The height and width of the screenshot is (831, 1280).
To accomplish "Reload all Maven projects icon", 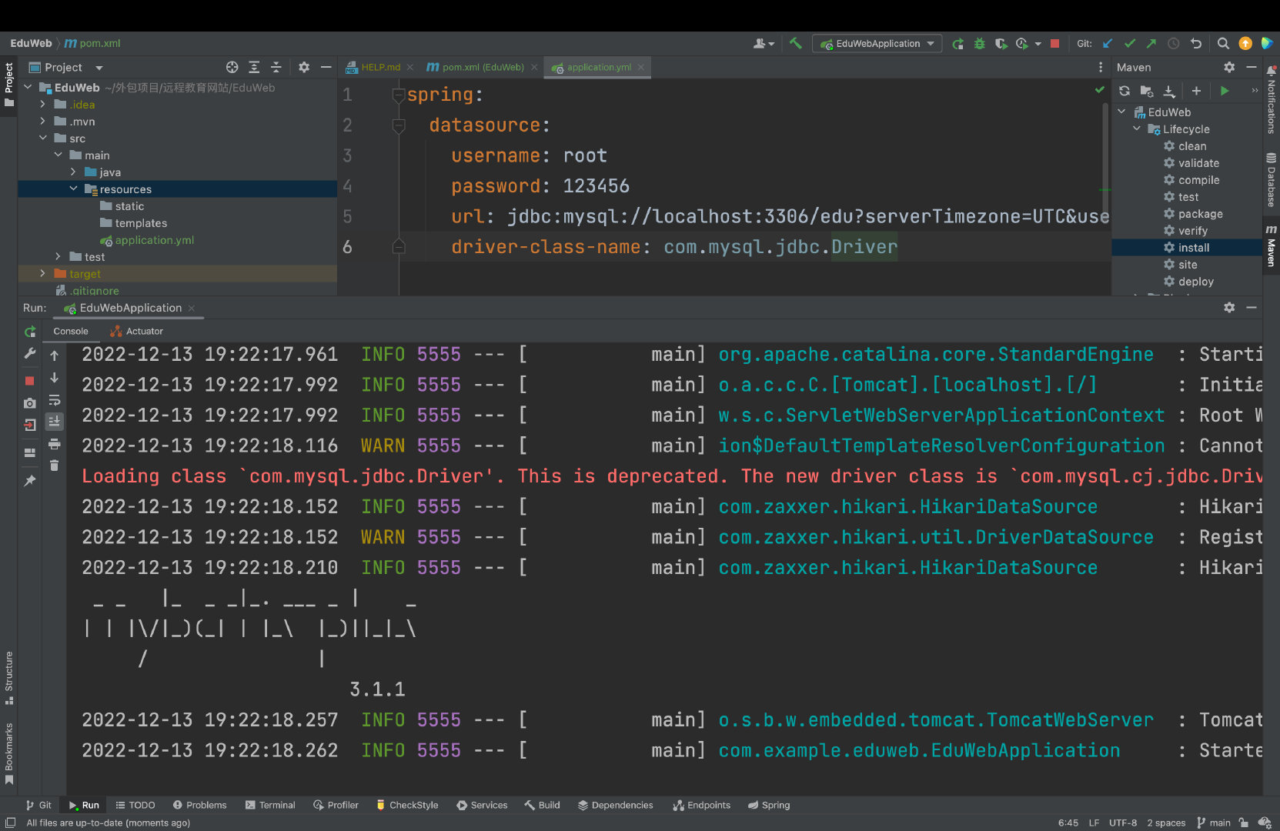I will click(1125, 91).
